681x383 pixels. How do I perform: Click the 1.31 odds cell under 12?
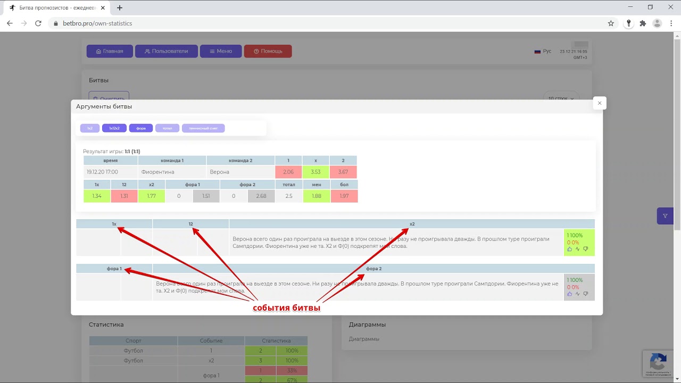(124, 196)
